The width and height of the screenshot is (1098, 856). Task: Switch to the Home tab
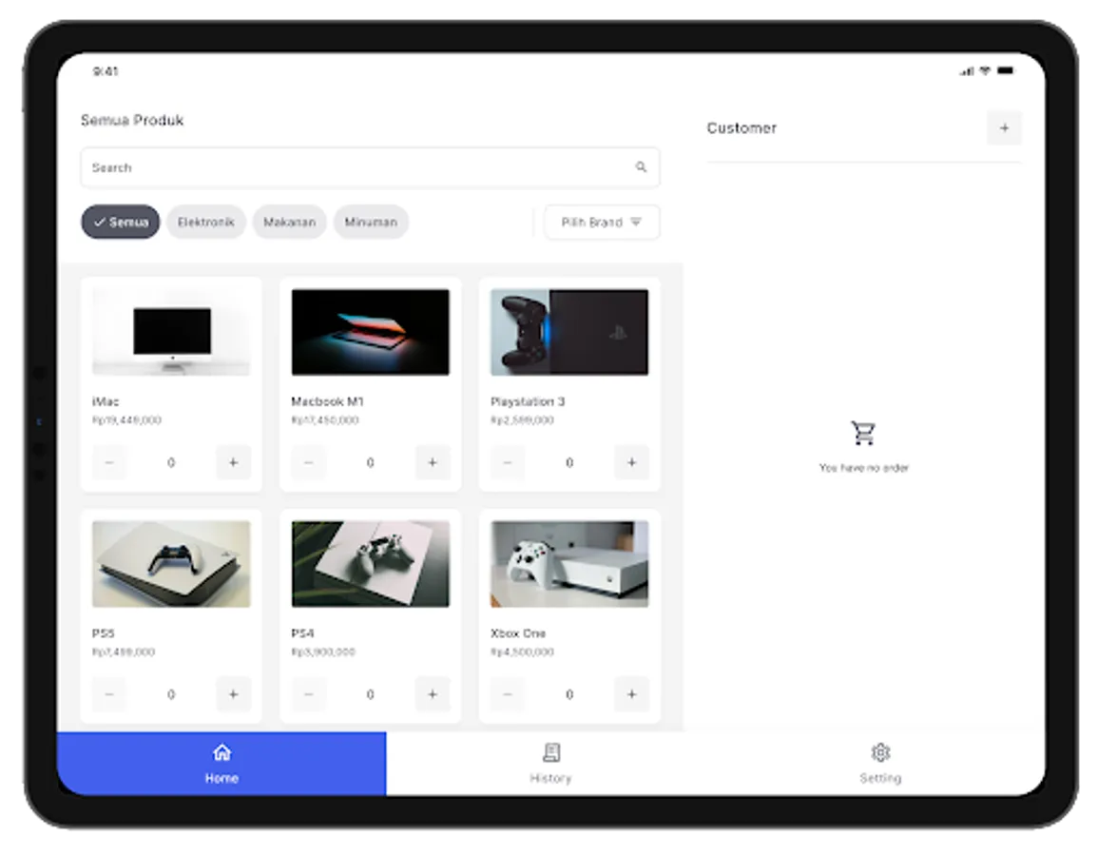(x=222, y=764)
